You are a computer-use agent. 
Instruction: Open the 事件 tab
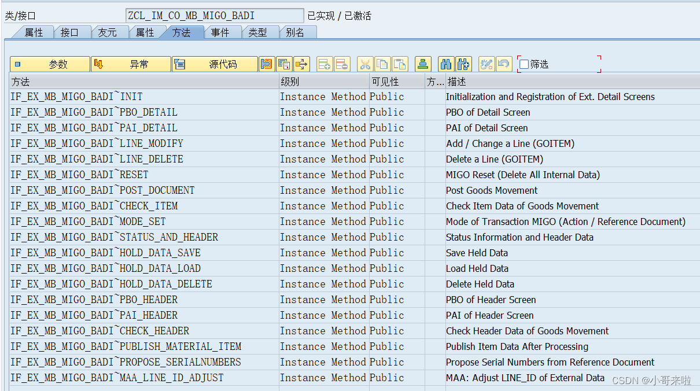click(x=220, y=32)
